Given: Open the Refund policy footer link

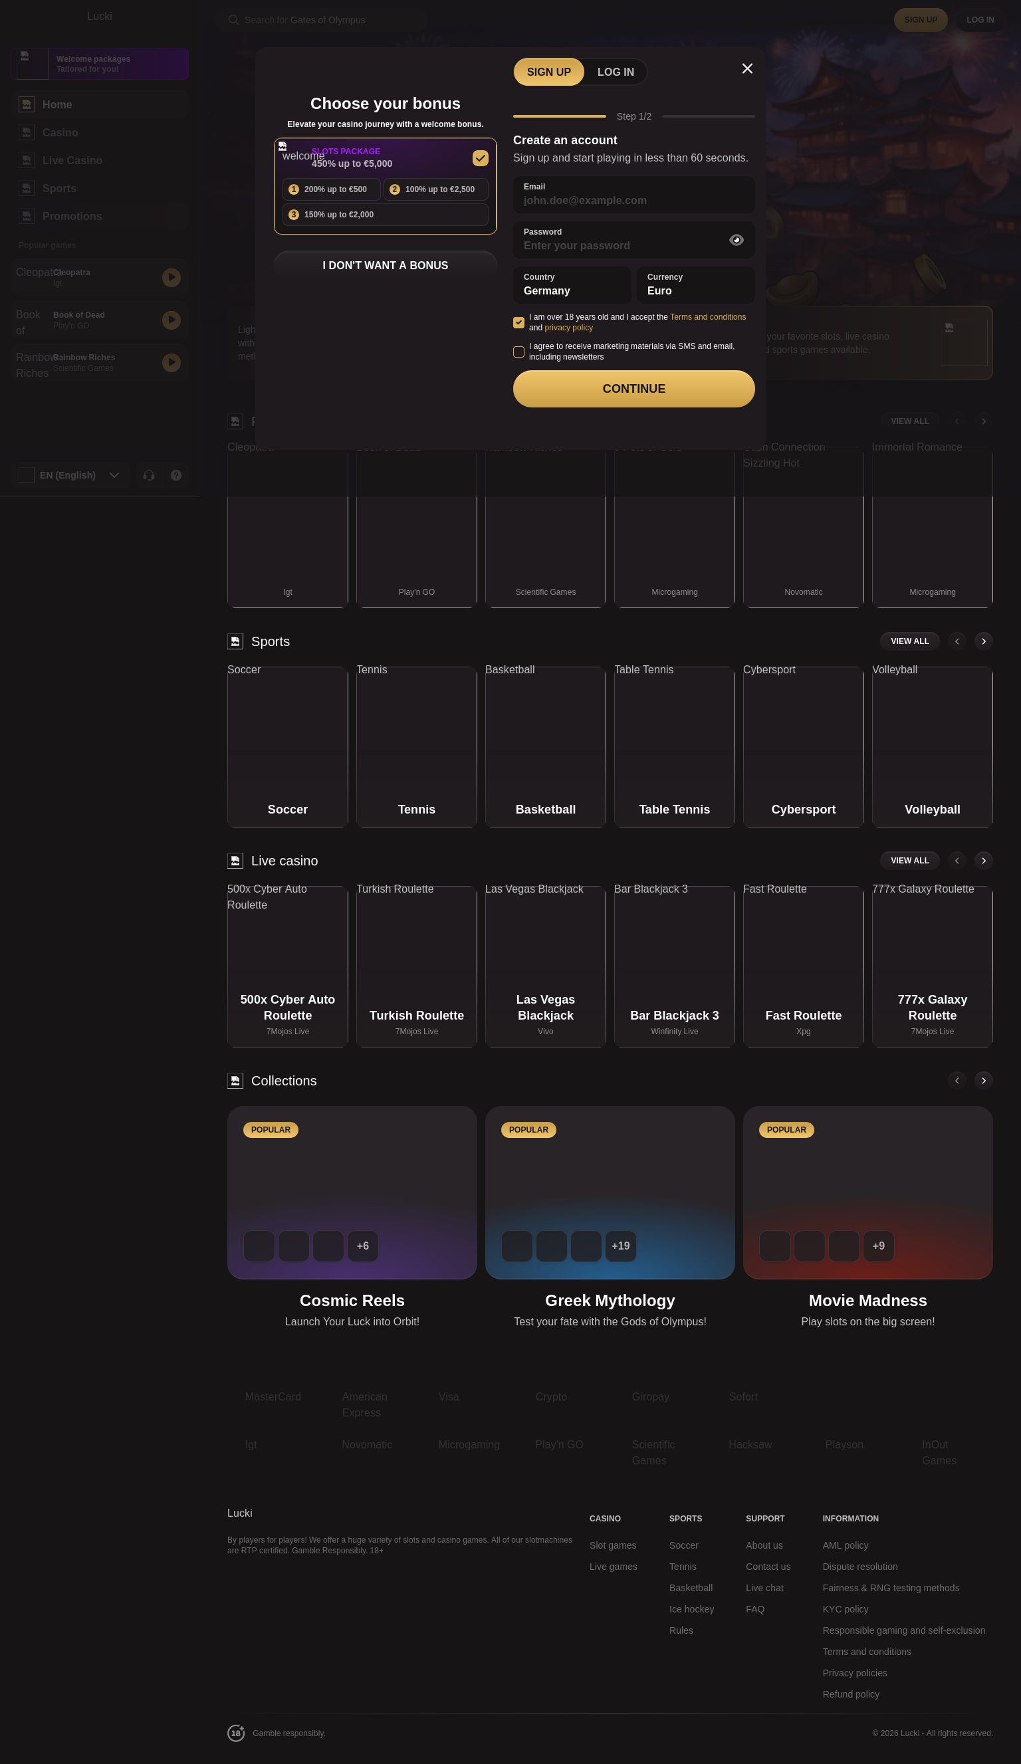Looking at the screenshot, I should [x=851, y=1694].
